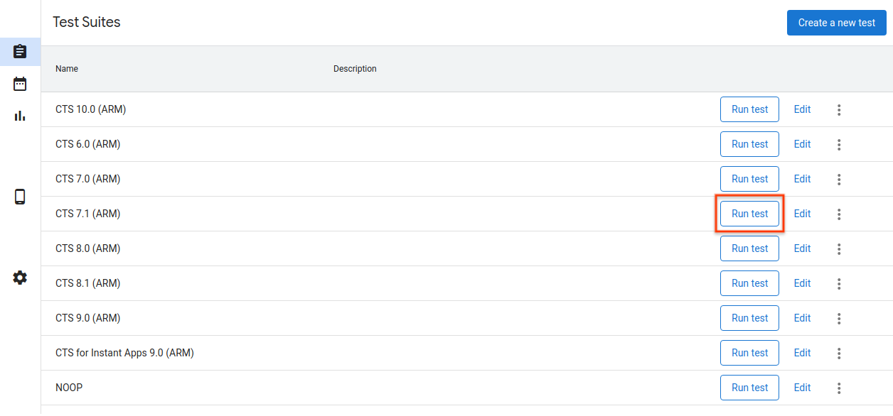Expand more options for CTS 8.0 (ARM)
The width and height of the screenshot is (893, 416).
[839, 249]
